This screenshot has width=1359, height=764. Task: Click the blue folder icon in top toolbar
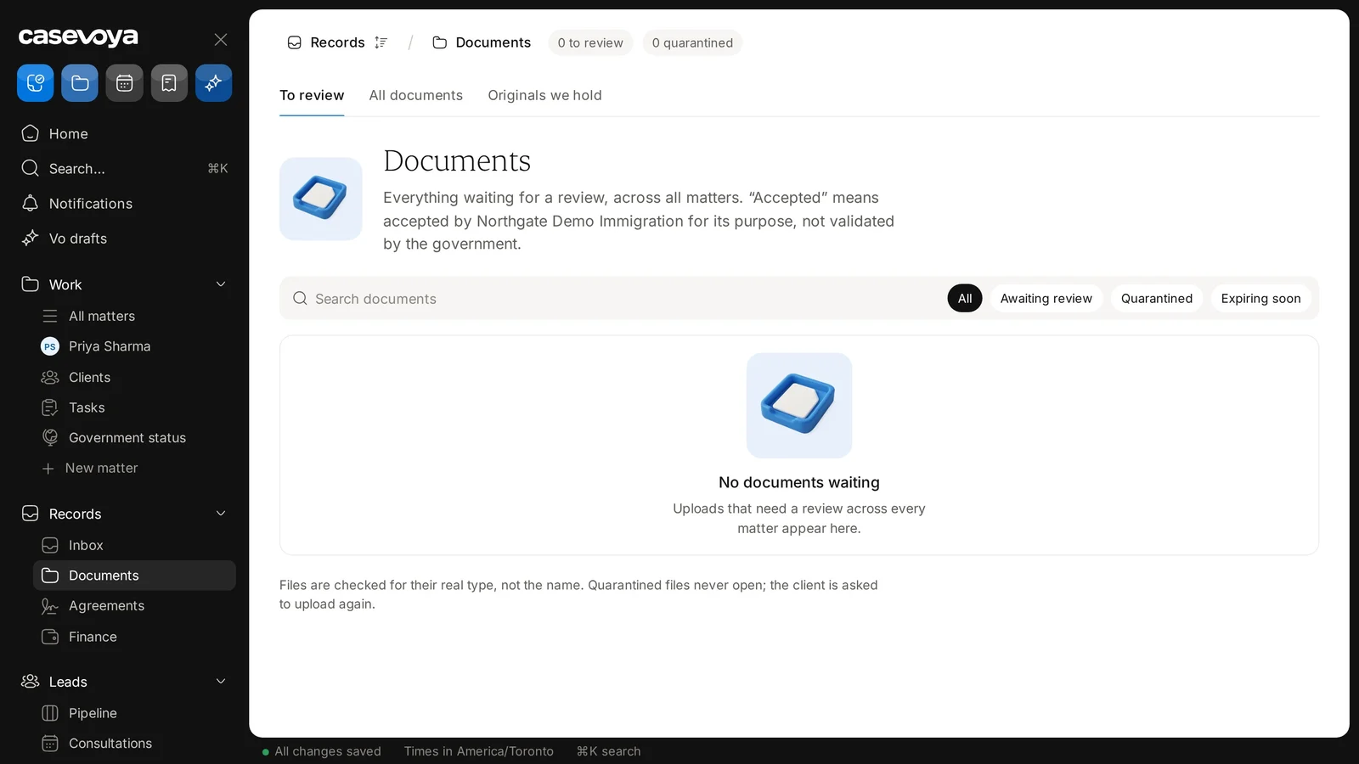(80, 83)
